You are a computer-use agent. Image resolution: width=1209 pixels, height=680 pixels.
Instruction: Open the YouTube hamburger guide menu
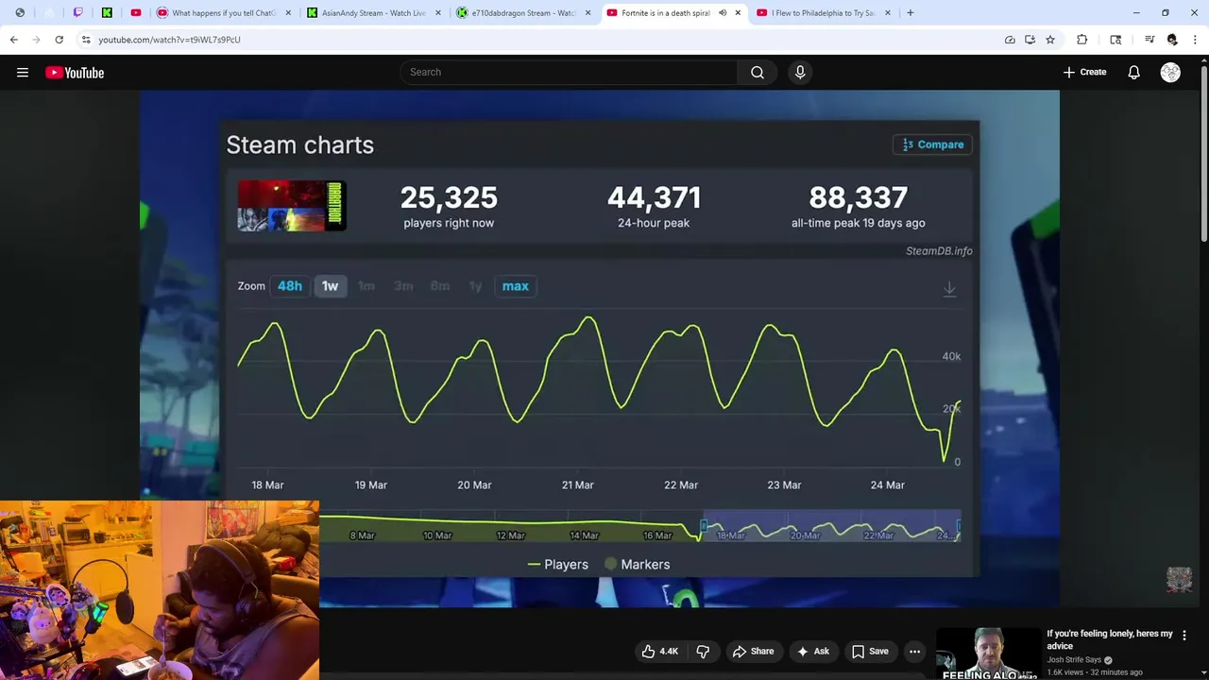pos(23,73)
